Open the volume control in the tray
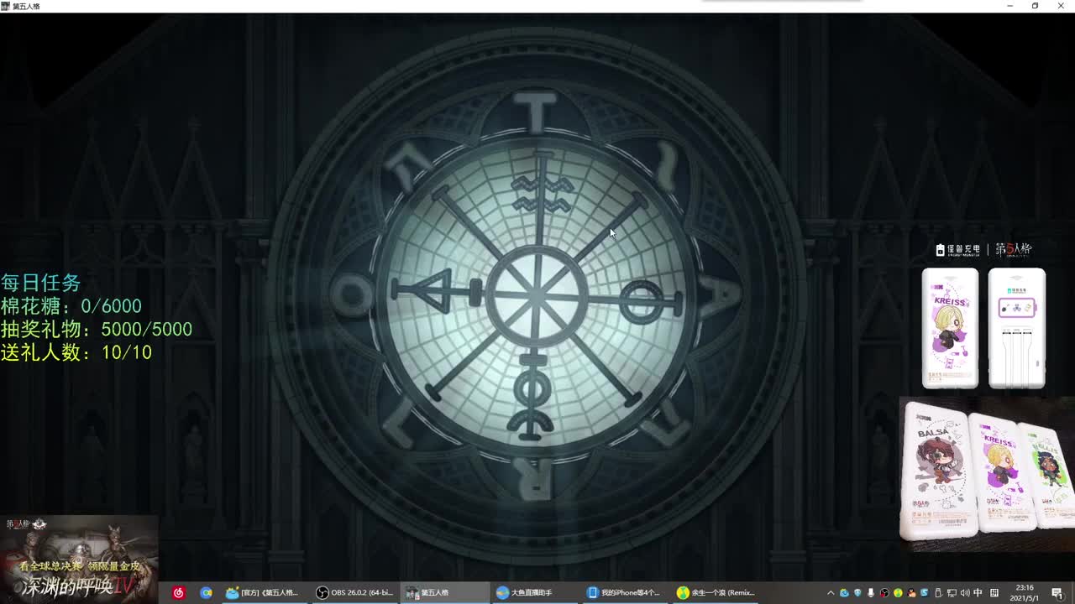1075x604 pixels. [x=965, y=593]
